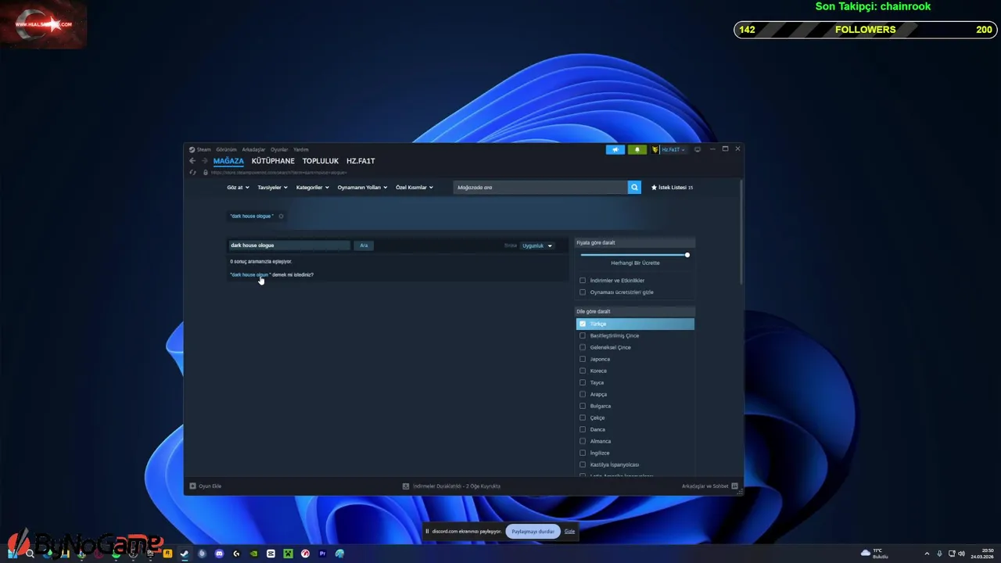Viewport: 1001px width, 563px height.
Task: Open the blue announcements megaphone button
Action: 615,149
